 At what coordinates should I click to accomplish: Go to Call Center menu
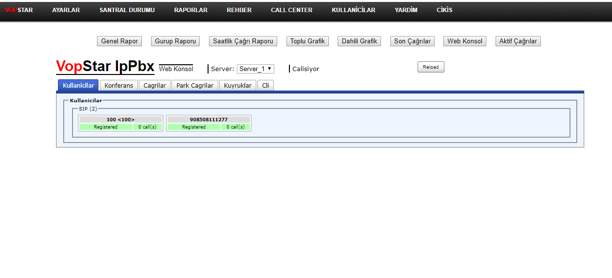point(291,10)
